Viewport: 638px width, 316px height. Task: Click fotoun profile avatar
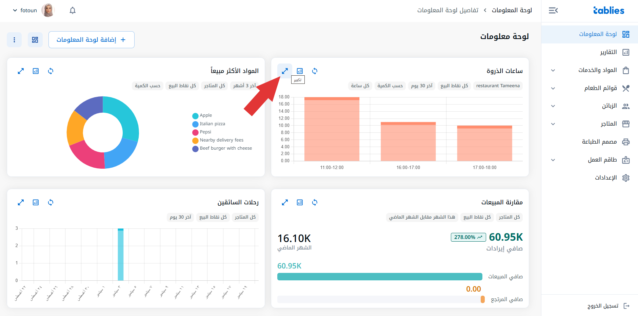tap(48, 10)
